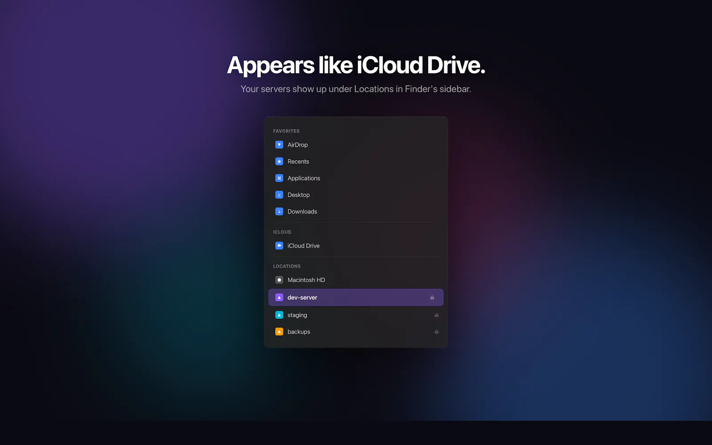
Task: Click the FAVORITES section header
Action: pyautogui.click(x=286, y=131)
